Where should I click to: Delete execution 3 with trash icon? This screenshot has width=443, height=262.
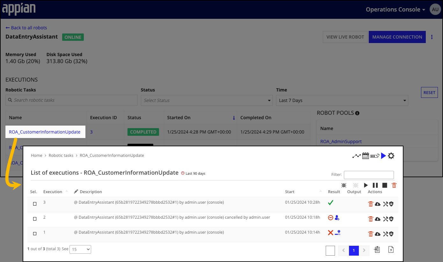tap(371, 204)
